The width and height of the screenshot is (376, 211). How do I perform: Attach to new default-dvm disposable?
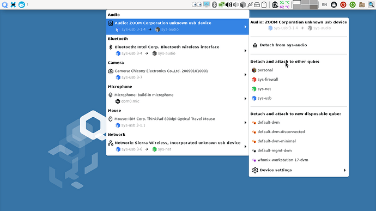(x=299, y=123)
